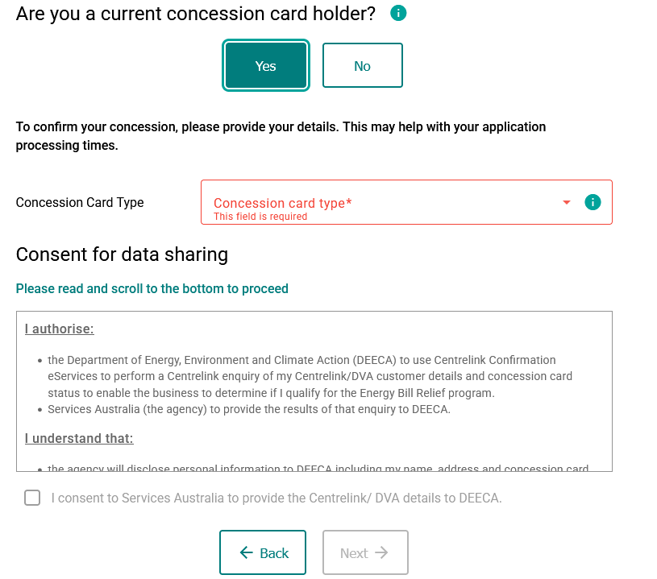The width and height of the screenshot is (657, 579).
Task: Click 'Please read and scroll to the bottom' notice
Action: 152,288
